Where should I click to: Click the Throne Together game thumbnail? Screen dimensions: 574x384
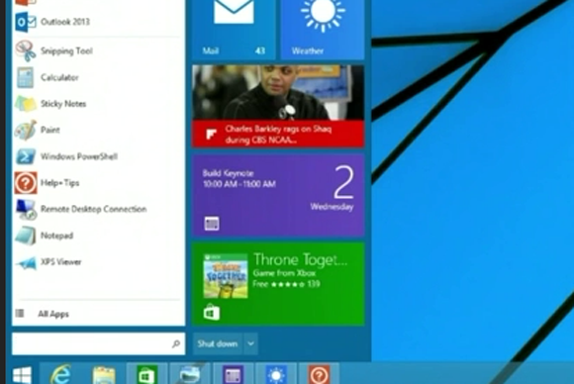click(226, 276)
